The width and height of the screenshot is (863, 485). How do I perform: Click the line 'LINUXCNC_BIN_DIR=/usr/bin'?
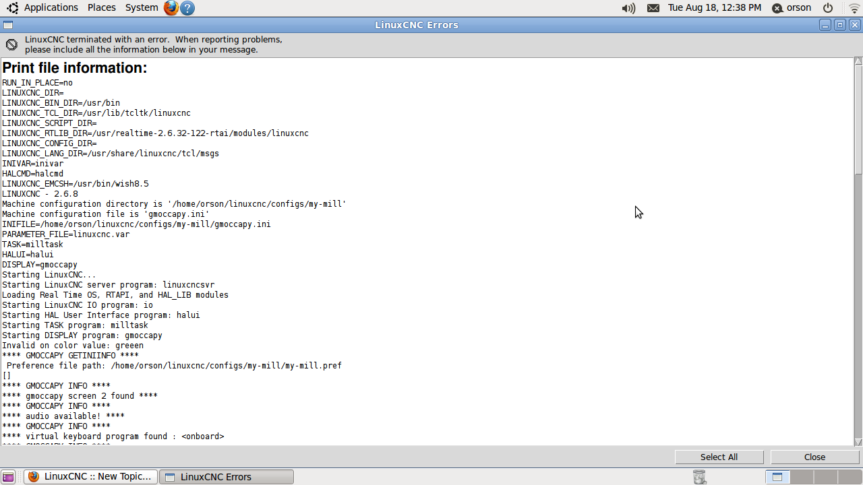click(61, 103)
